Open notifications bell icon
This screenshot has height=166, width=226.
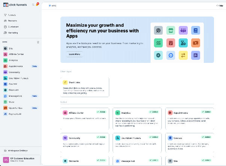click(x=37, y=4)
